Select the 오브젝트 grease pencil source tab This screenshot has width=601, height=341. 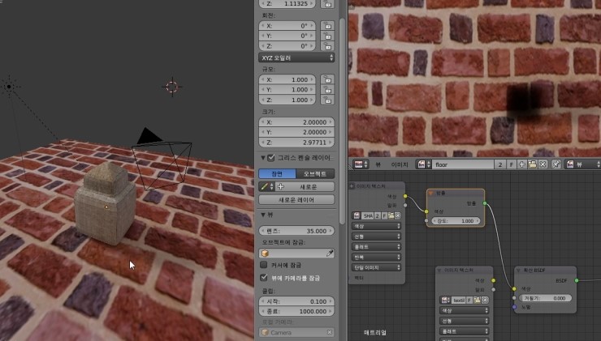(315, 173)
